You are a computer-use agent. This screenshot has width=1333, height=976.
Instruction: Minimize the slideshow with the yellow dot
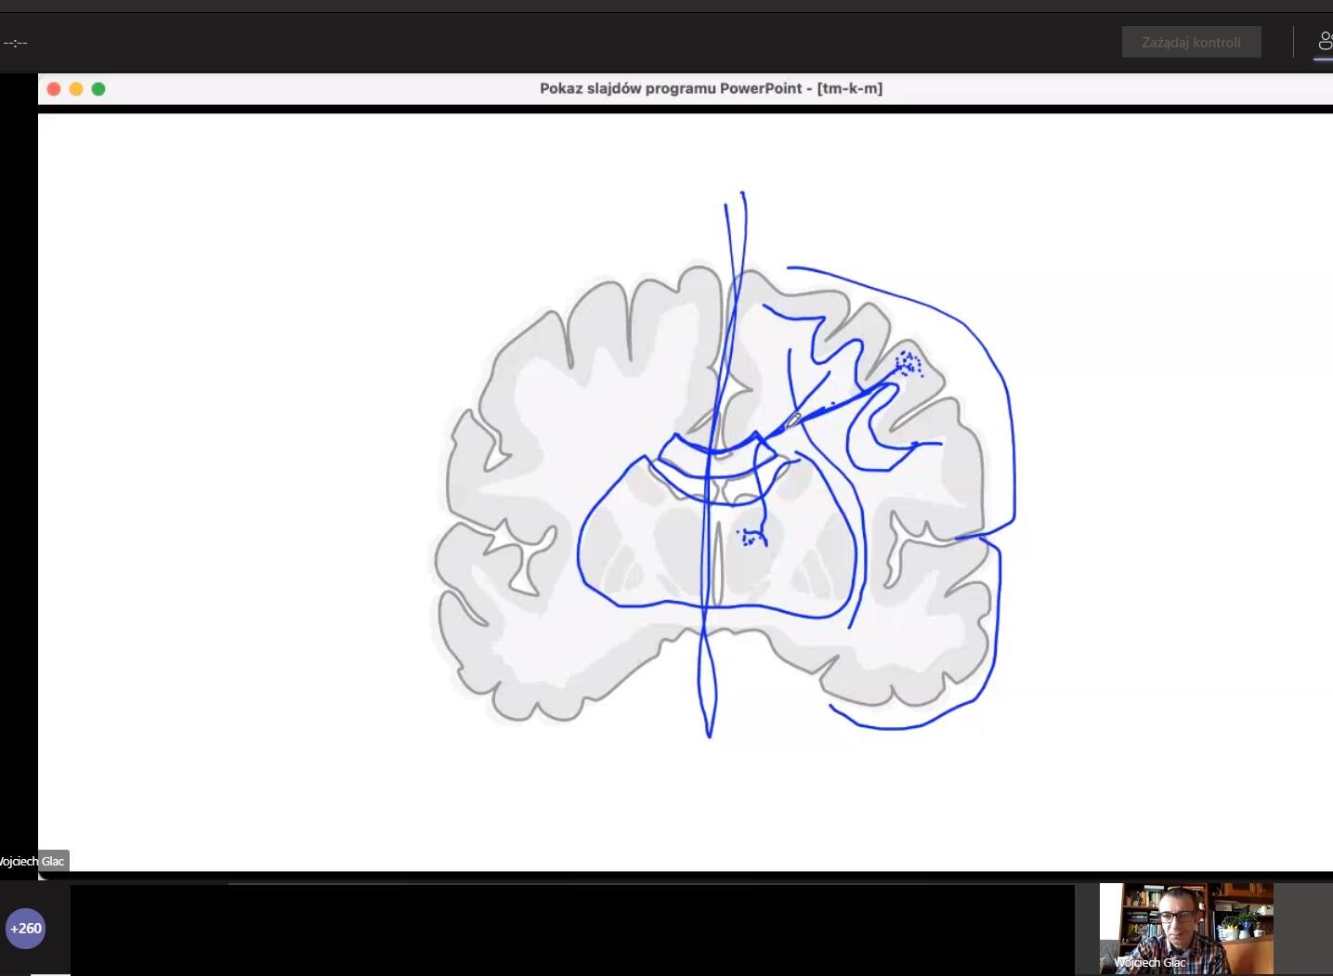(x=76, y=89)
